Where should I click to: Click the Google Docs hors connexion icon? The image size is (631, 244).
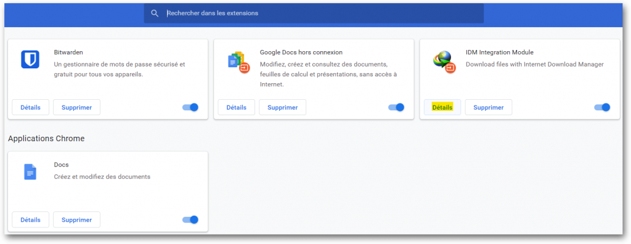[238, 62]
